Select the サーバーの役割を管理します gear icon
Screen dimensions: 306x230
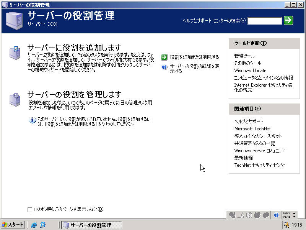pos(15,98)
